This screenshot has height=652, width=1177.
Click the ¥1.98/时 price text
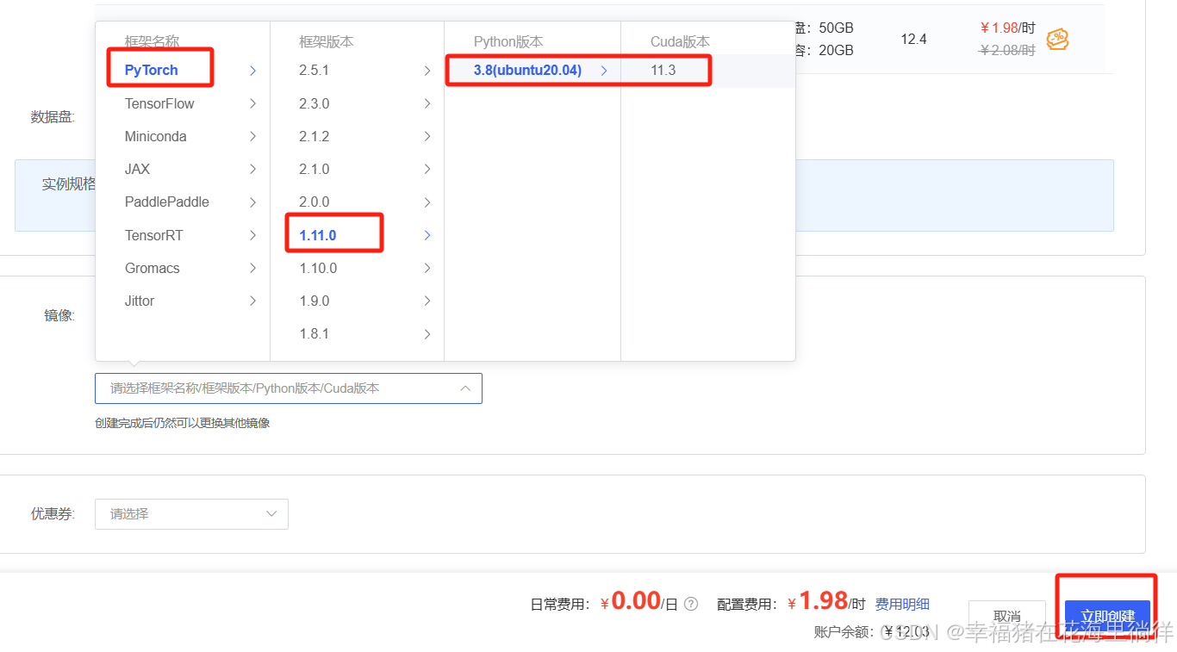pyautogui.click(x=1007, y=28)
